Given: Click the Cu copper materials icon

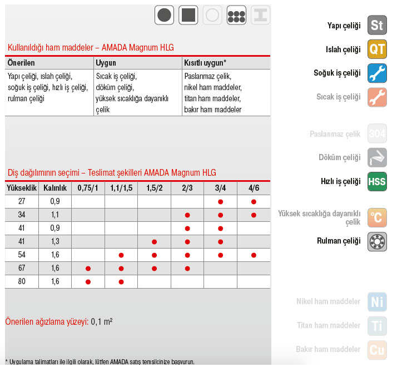Looking at the screenshot, I should [377, 350].
